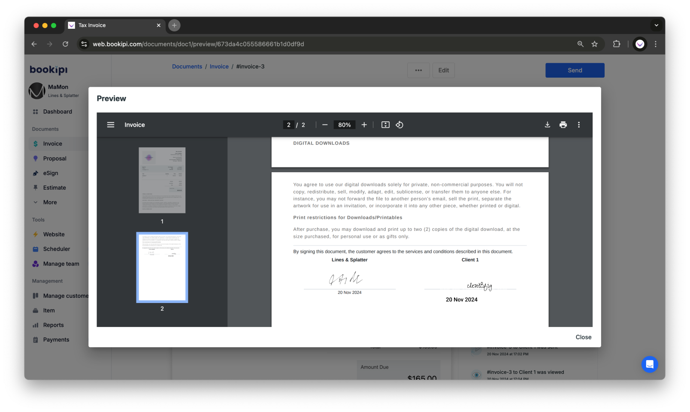This screenshot has height=412, width=690.
Task: Open the chat support bubble
Action: pos(650,364)
